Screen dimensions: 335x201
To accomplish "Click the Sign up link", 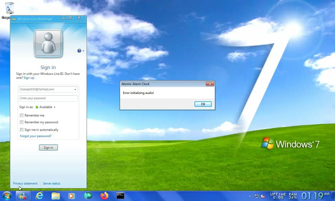I will [x=29, y=78].
